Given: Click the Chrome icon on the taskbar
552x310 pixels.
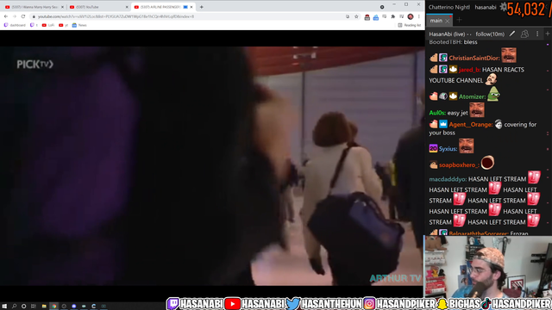Looking at the screenshot, I should click(53, 307).
